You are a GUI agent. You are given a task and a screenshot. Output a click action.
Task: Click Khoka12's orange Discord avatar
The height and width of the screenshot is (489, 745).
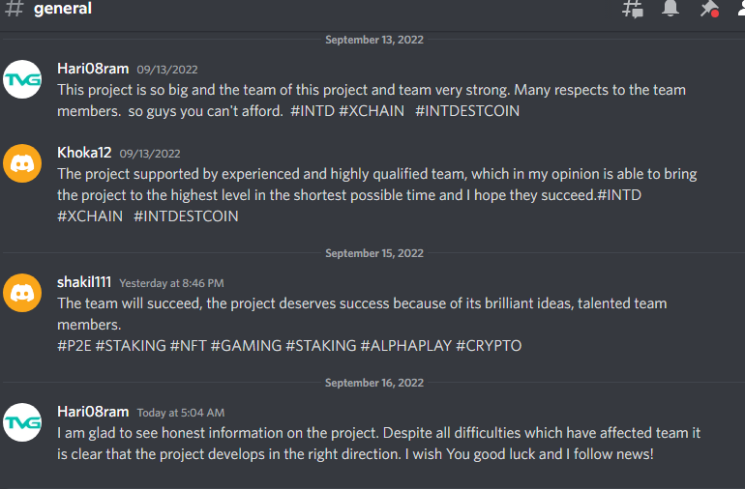pyautogui.click(x=22, y=163)
